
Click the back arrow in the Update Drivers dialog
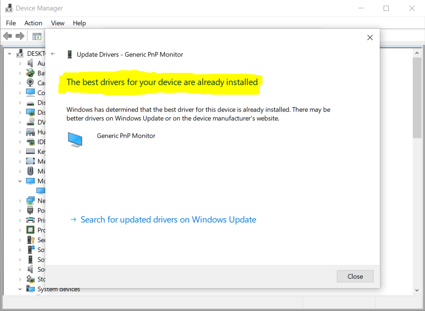pos(53,55)
